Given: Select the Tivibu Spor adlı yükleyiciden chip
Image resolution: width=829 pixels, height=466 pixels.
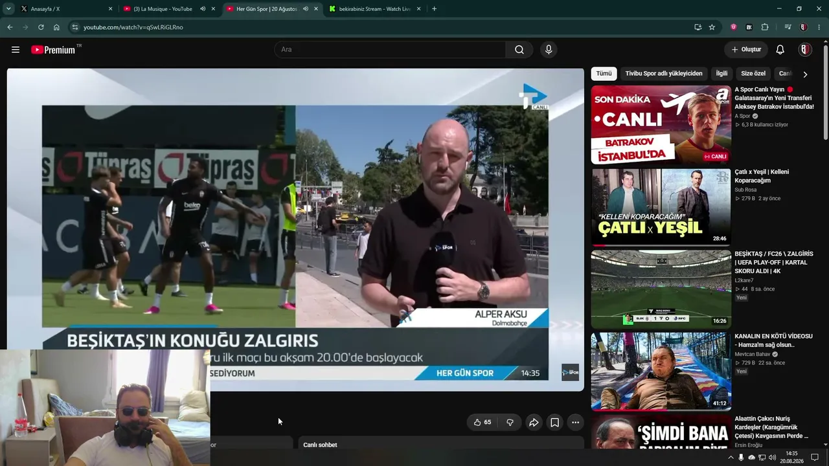Looking at the screenshot, I should (664, 74).
